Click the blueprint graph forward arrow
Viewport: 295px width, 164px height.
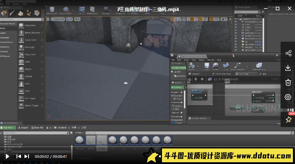pos(202,79)
